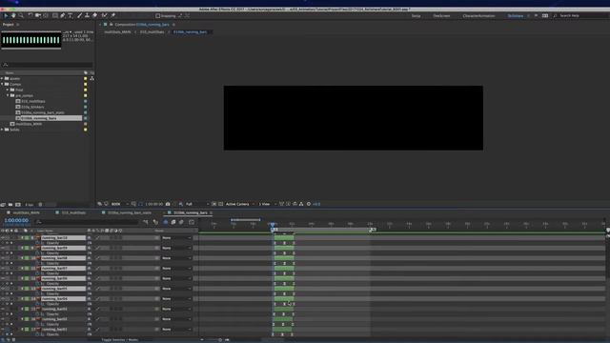Toggle the Transparency Grid button
Image resolution: width=610 pixels, height=343 pixels.
click(x=220, y=204)
